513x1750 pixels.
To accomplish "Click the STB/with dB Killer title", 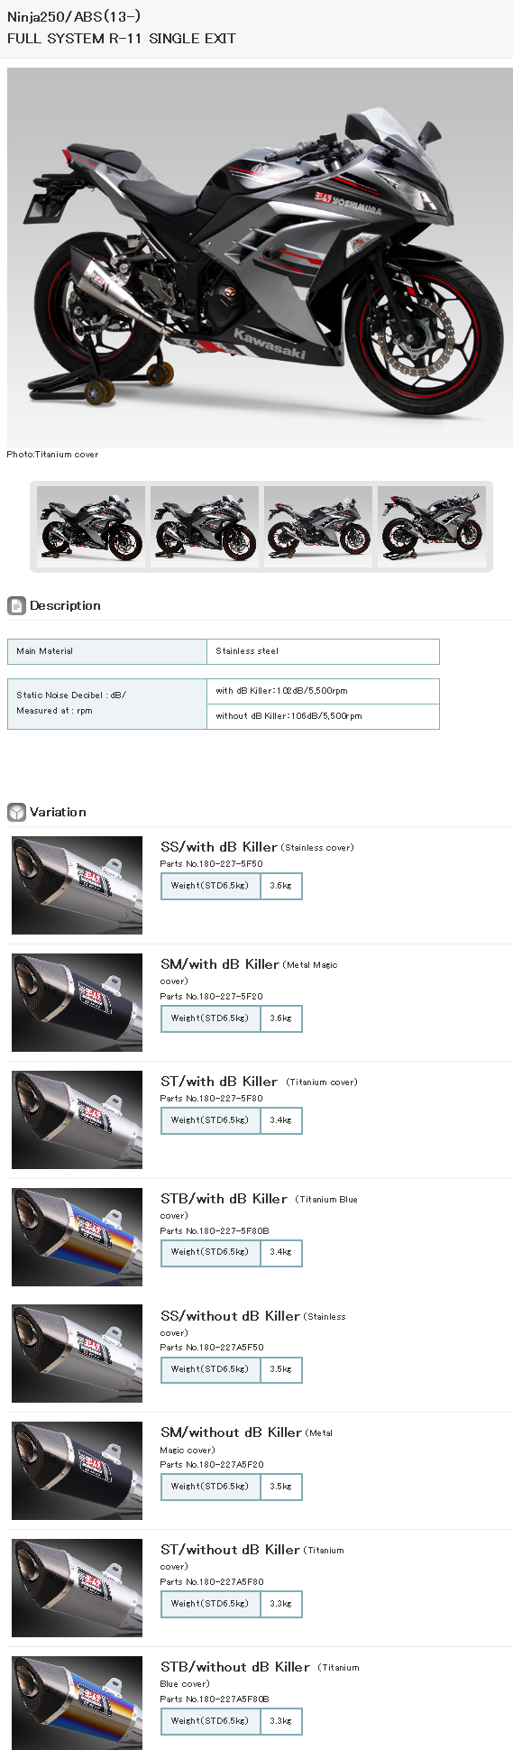I will (x=224, y=1199).
